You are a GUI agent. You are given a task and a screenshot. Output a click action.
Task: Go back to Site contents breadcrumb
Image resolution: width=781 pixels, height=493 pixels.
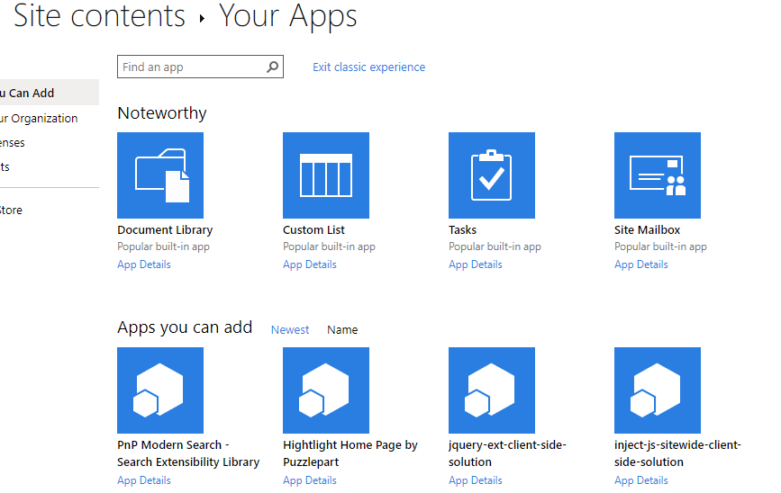coord(99,16)
